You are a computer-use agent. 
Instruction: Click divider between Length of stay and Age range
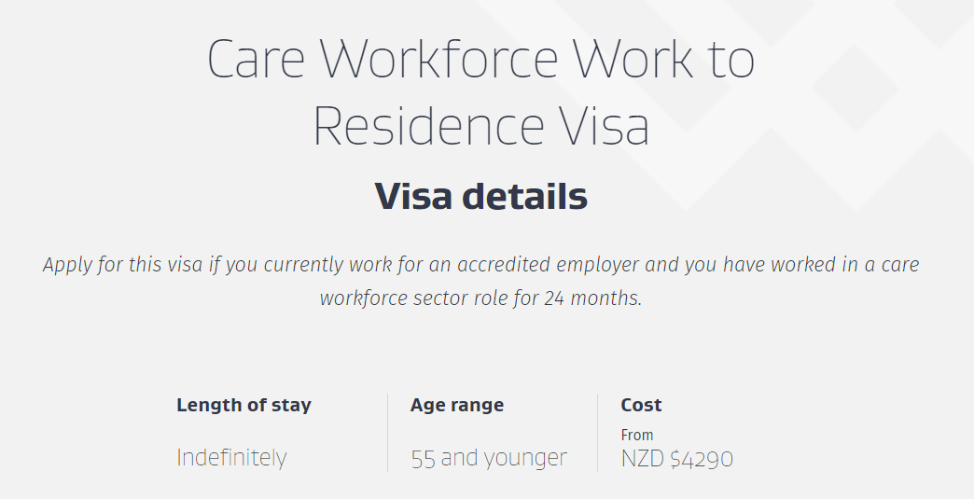[387, 433]
